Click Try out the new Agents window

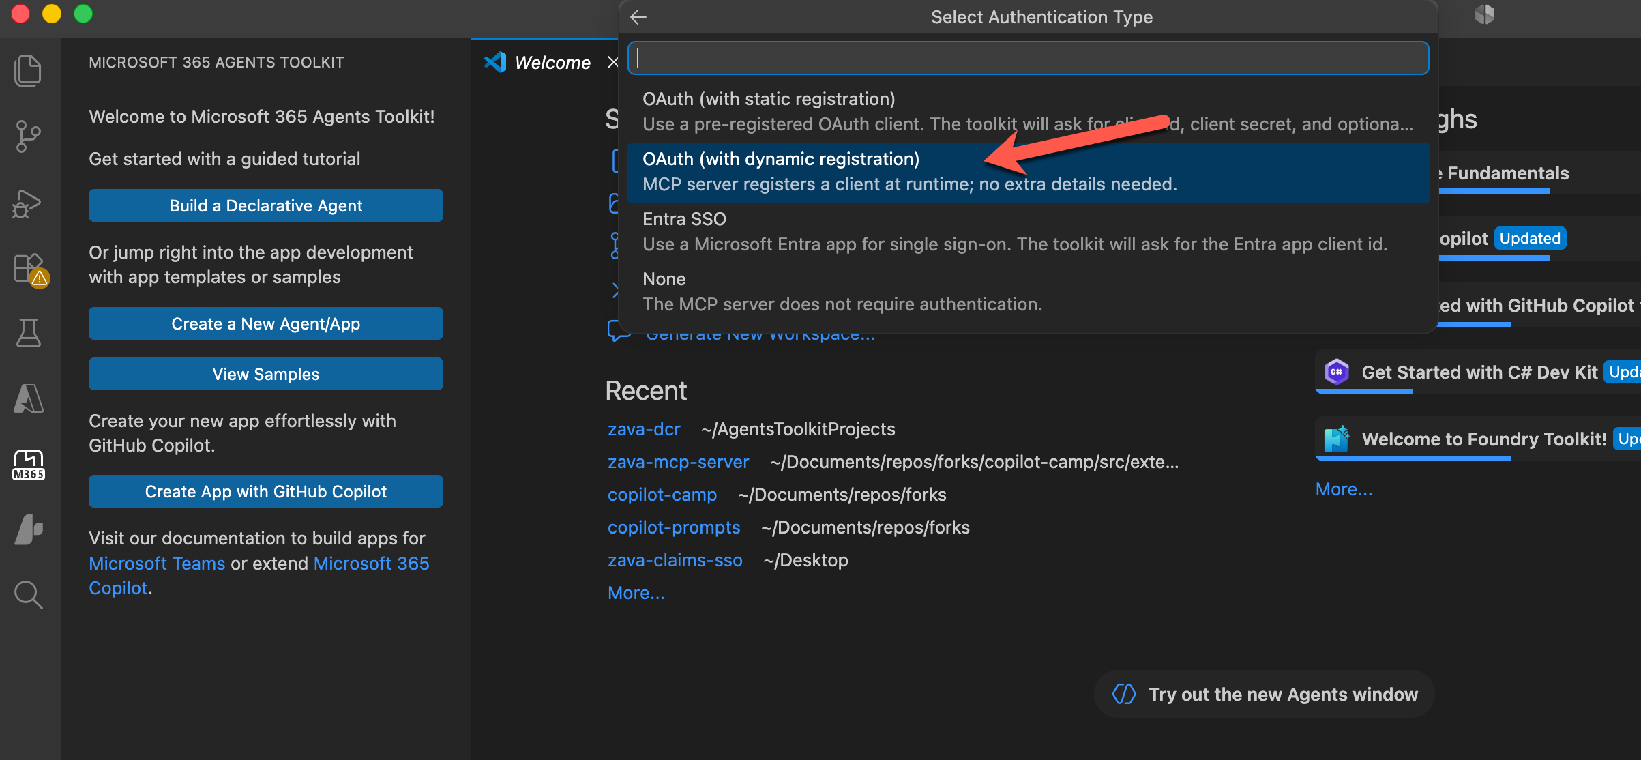tap(1265, 694)
